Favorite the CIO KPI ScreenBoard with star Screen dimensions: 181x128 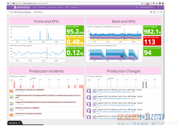click(x=8, y=12)
